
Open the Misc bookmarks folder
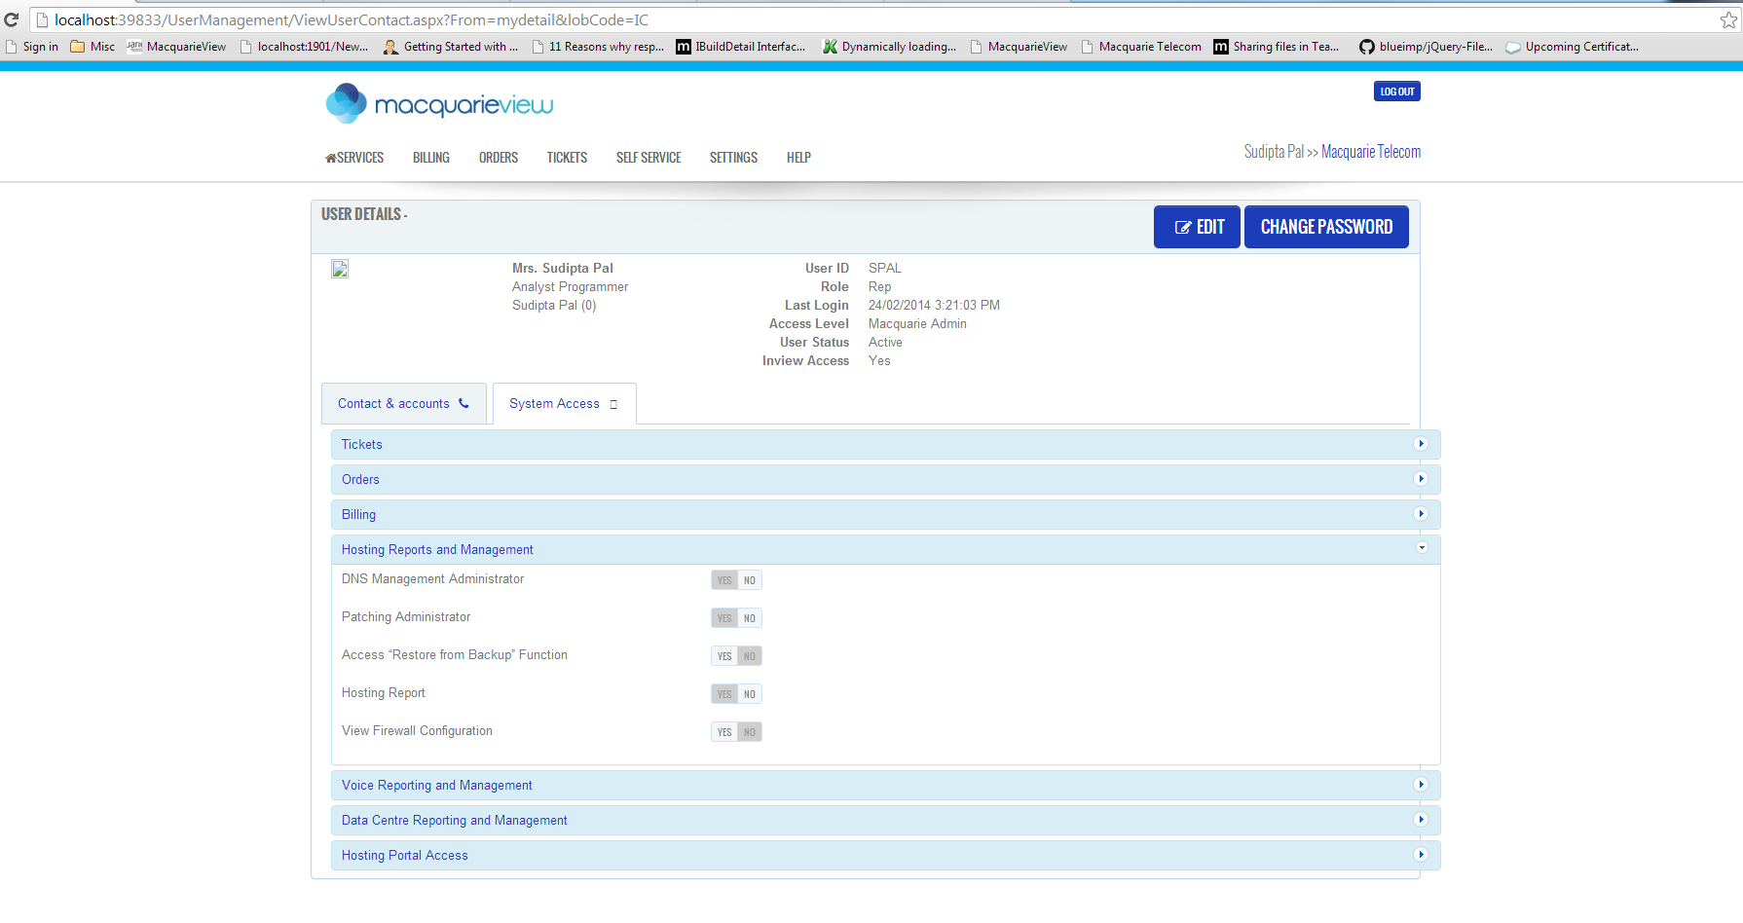93,47
